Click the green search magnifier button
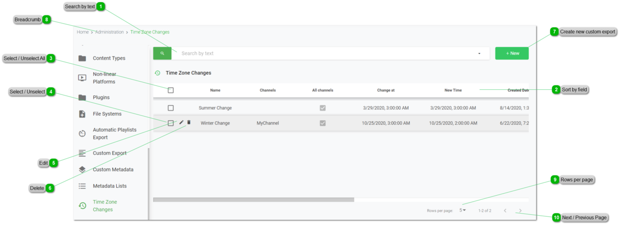The image size is (620, 225). [x=162, y=53]
